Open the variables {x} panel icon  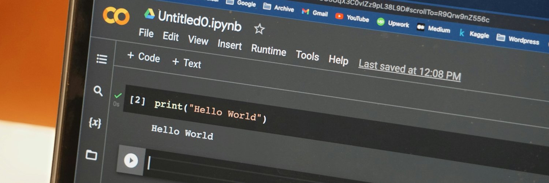[x=95, y=123]
